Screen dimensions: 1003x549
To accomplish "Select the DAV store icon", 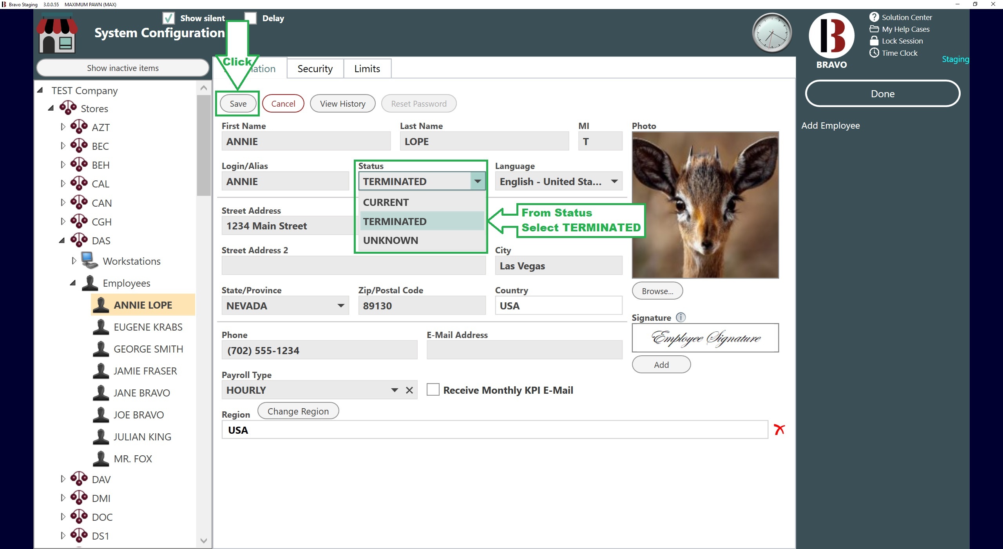I will point(79,479).
